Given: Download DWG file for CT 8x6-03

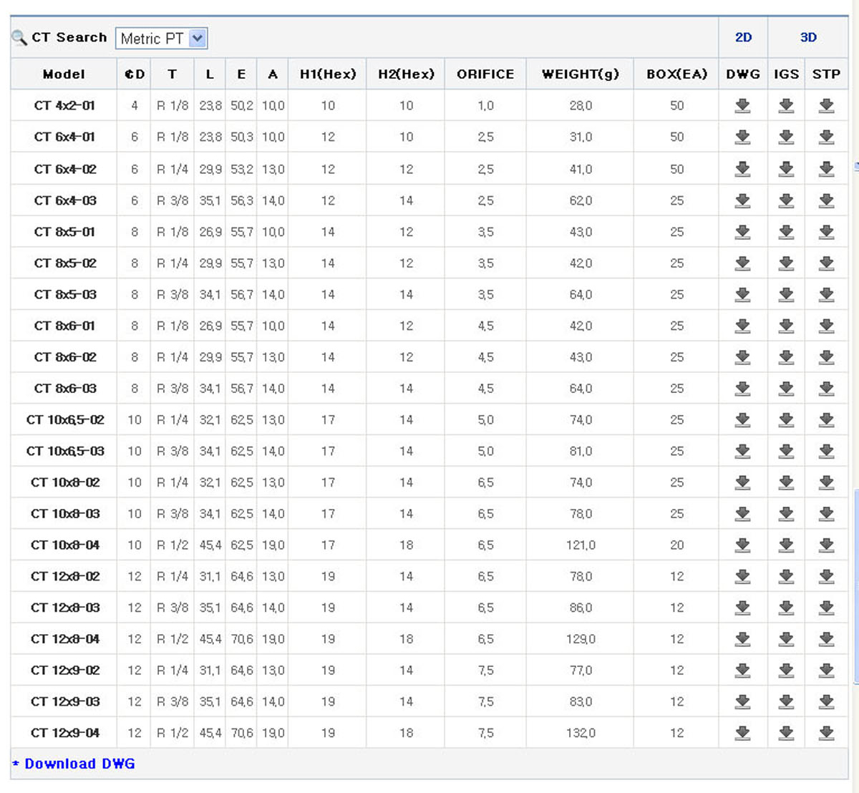Looking at the screenshot, I should [743, 389].
